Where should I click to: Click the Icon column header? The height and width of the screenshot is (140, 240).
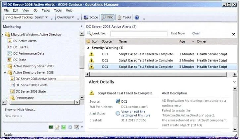pyautogui.click(x=95, y=41)
